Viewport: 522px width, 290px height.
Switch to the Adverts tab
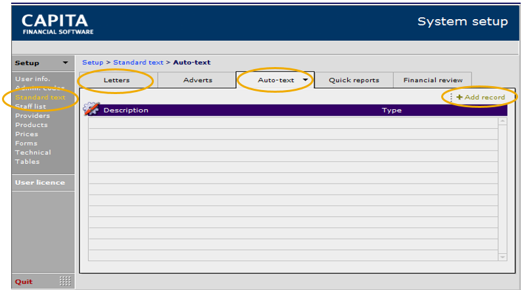(197, 80)
